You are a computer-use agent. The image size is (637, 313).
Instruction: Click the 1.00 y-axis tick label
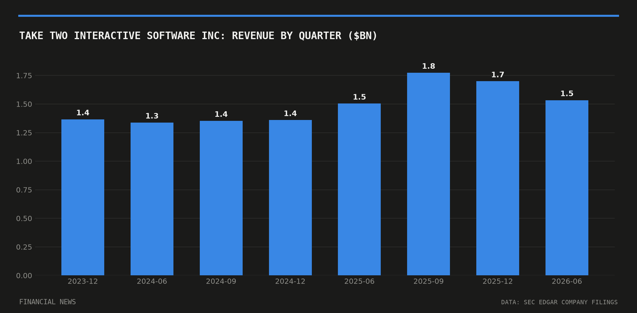click(x=24, y=161)
